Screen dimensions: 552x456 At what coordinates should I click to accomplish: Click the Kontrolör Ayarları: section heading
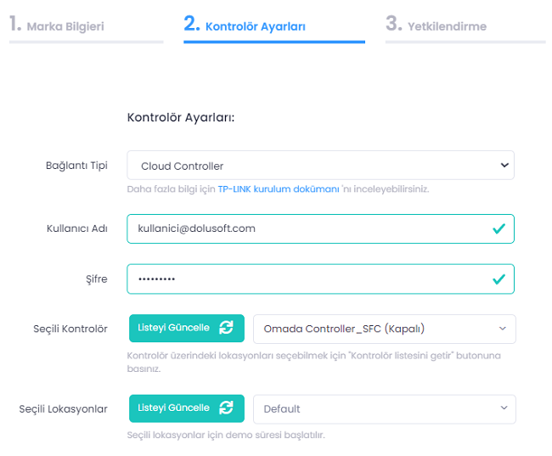coord(180,117)
